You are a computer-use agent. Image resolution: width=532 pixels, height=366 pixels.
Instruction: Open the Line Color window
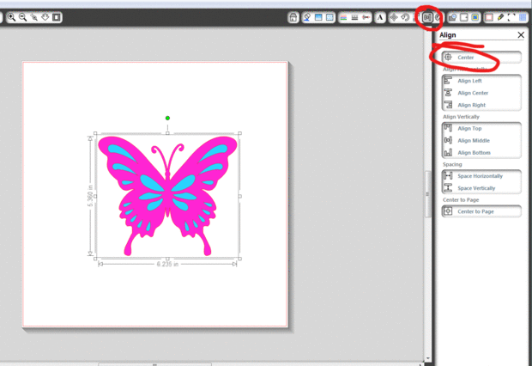(343, 17)
